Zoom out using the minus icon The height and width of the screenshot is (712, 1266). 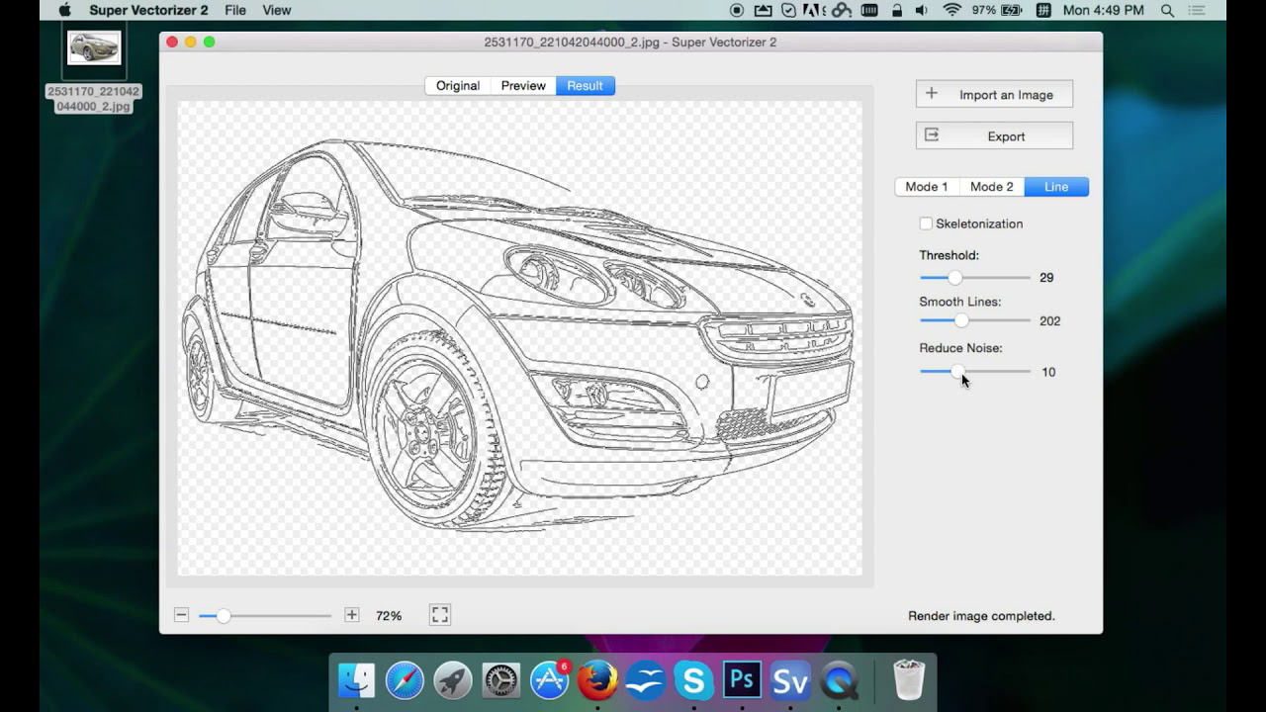point(182,614)
